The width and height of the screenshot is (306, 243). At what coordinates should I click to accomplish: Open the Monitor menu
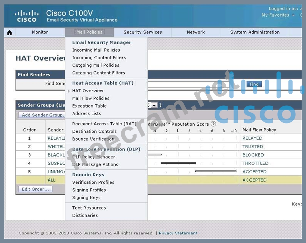40,32
